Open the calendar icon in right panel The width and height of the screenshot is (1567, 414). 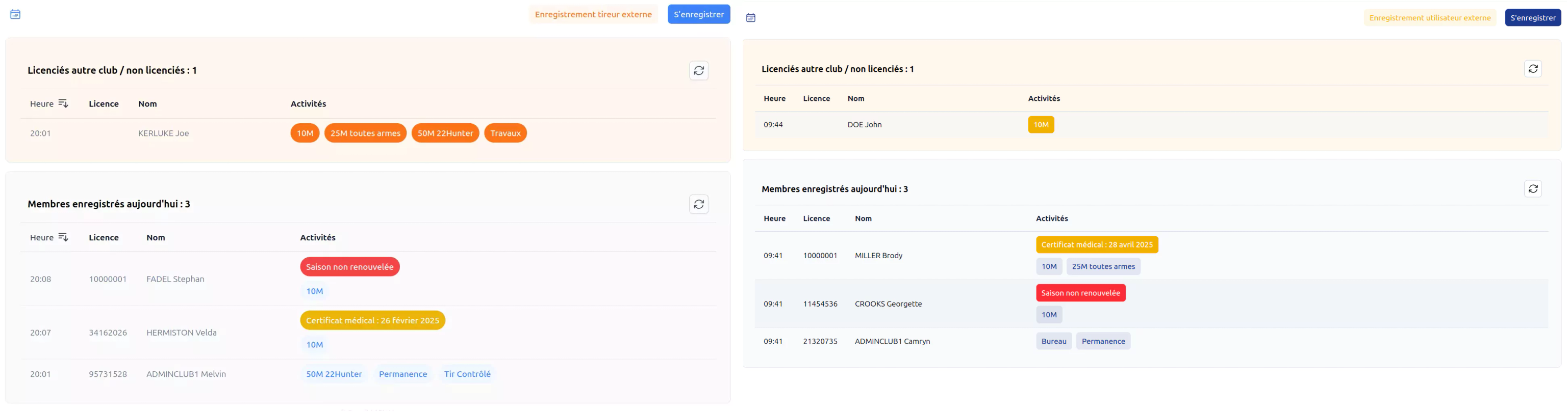coord(751,18)
